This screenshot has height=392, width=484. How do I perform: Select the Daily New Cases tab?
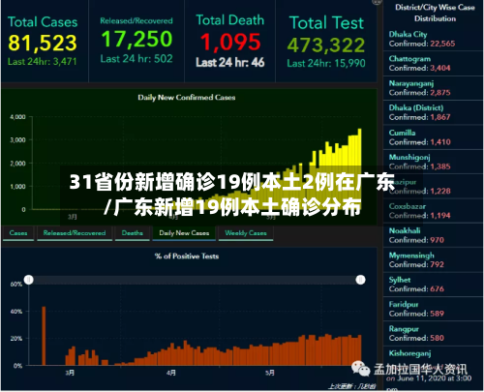point(184,233)
